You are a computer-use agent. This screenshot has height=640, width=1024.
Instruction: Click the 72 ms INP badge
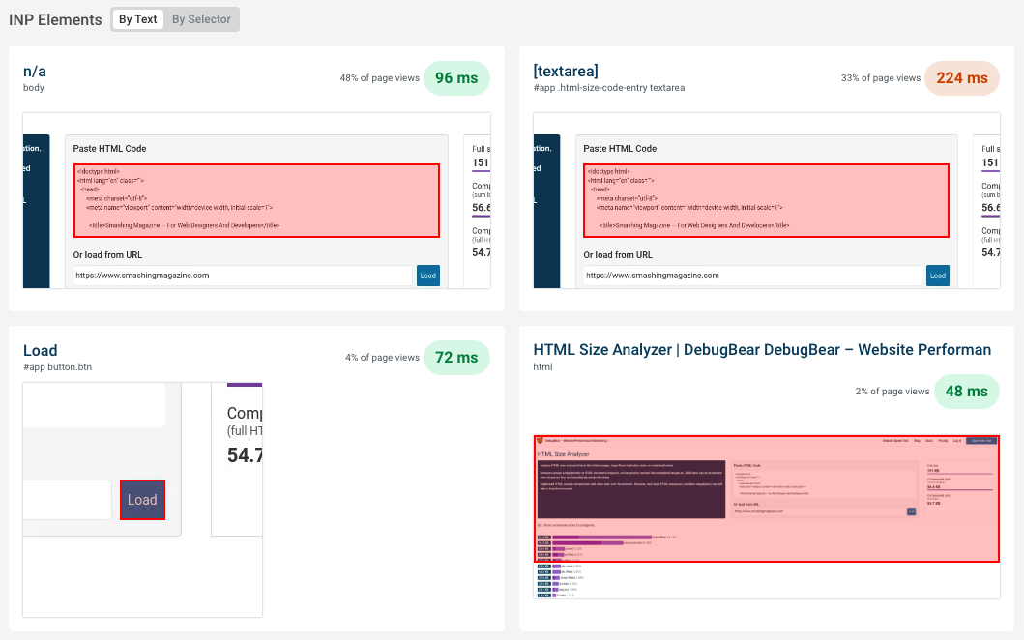456,358
